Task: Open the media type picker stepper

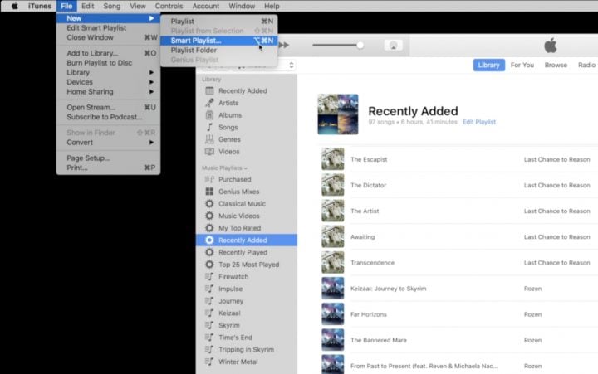Action: (292, 66)
